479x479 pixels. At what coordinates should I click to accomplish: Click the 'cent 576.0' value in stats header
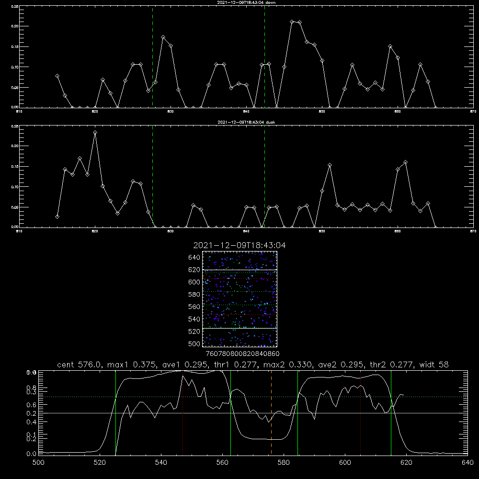pyautogui.click(x=79, y=365)
